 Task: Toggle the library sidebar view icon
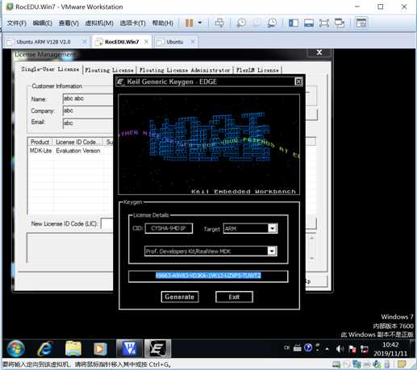(294, 23)
